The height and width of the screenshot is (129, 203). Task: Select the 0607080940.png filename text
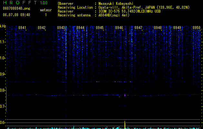point(16,8)
